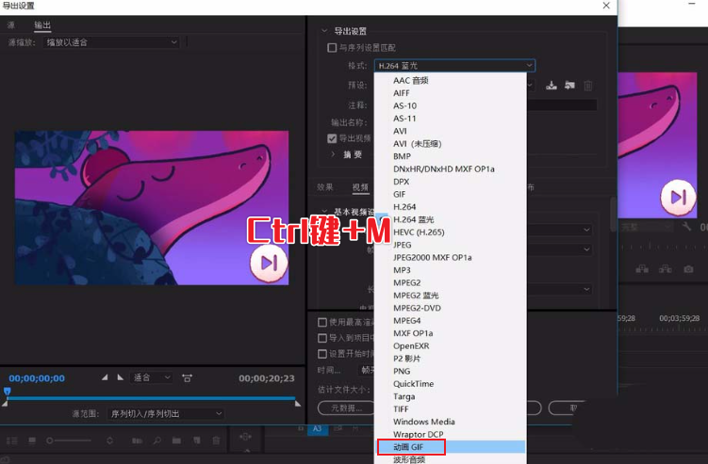
Task: Expand the 摘要 section
Action: click(x=333, y=154)
